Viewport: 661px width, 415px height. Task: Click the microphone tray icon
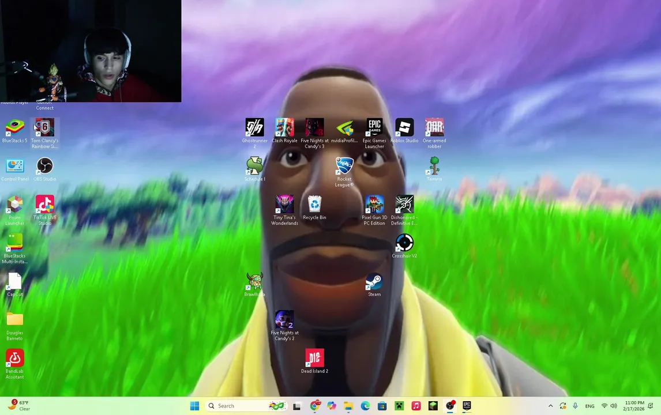tap(575, 406)
